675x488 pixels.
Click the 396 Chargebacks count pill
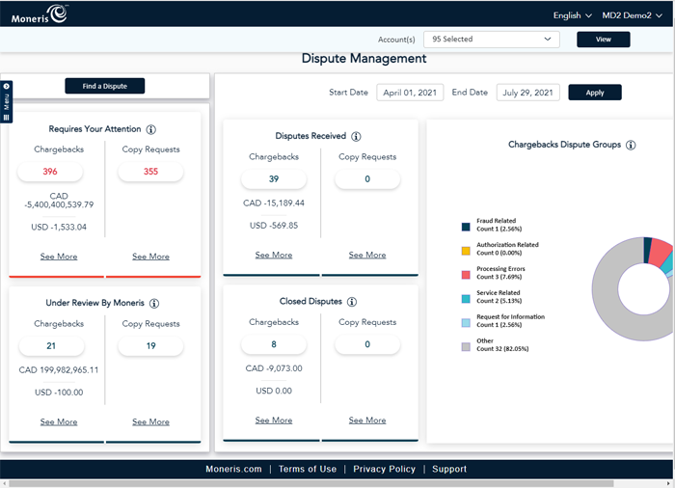pyautogui.click(x=50, y=172)
